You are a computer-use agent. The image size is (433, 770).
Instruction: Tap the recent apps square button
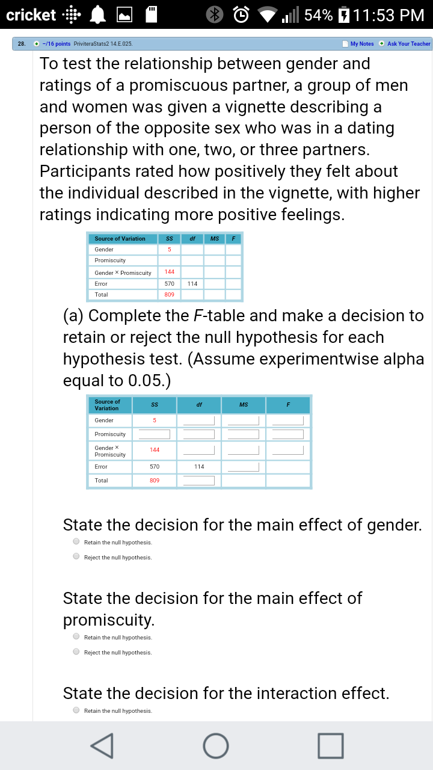[331, 745]
